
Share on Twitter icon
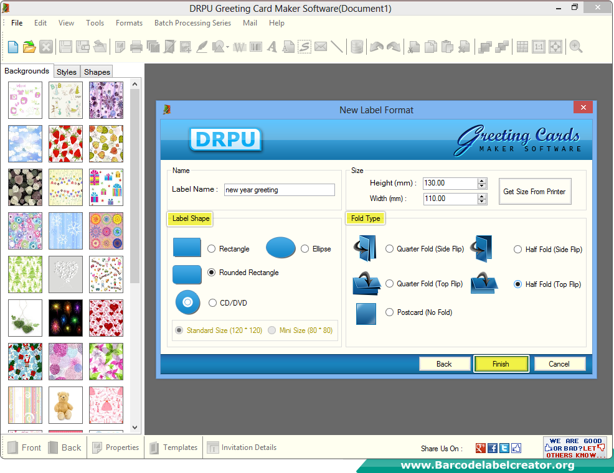coord(504,448)
